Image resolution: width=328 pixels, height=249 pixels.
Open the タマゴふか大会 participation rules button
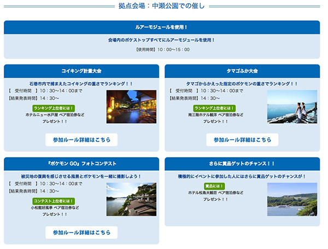tap(242, 140)
